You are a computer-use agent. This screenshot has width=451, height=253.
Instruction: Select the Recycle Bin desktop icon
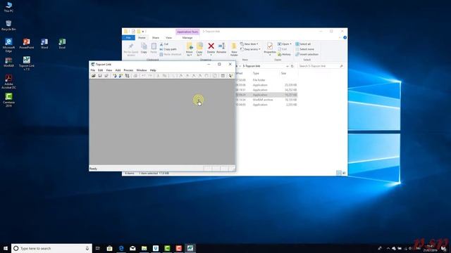point(8,25)
